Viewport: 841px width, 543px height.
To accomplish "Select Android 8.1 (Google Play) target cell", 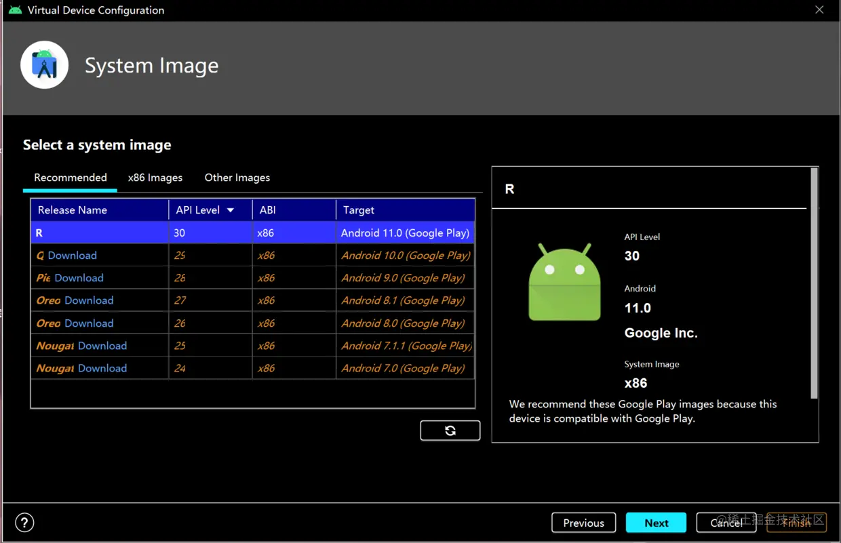I will click(405, 300).
